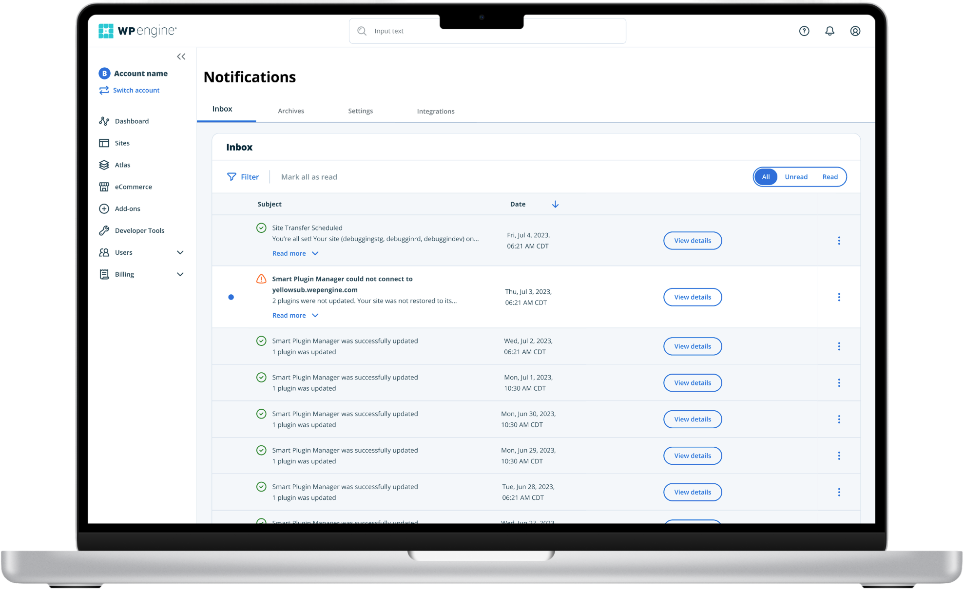The height and width of the screenshot is (590, 964).
Task: Open Add-ons from the sidebar
Action: click(x=128, y=209)
